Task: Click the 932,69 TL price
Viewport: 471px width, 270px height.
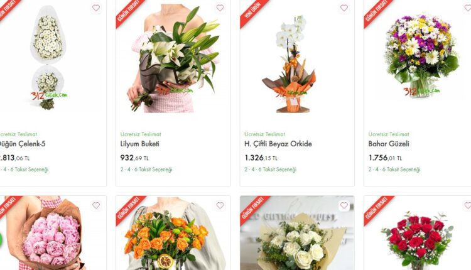Action: pyautogui.click(x=134, y=158)
